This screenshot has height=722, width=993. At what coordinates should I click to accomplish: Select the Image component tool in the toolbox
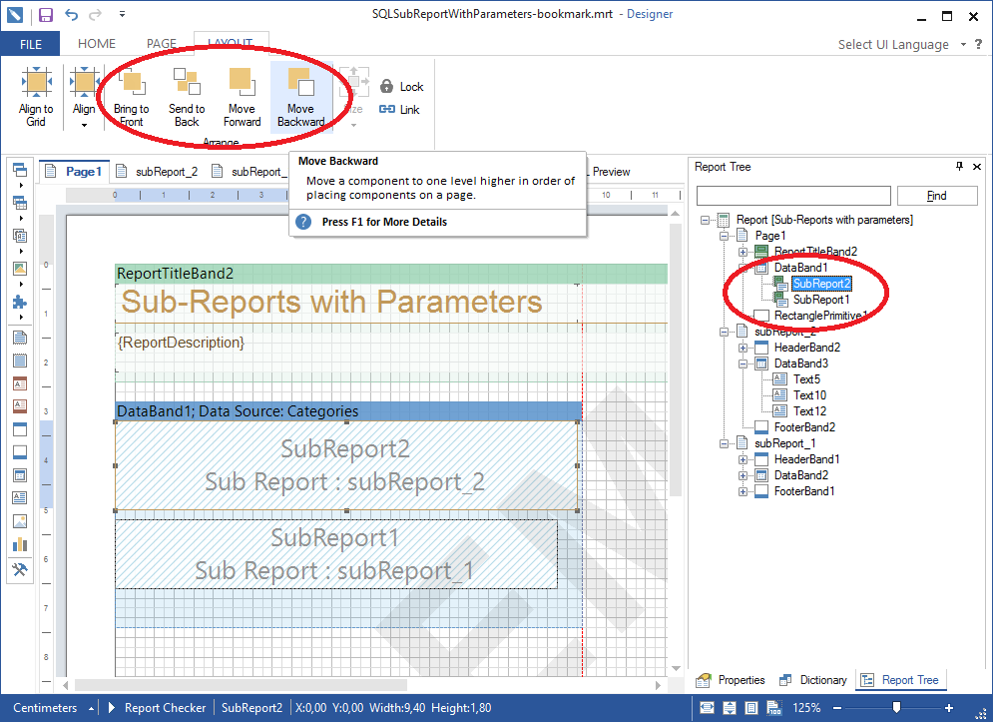20,521
